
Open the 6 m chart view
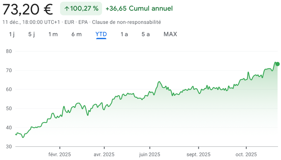pyautogui.click(x=76, y=34)
